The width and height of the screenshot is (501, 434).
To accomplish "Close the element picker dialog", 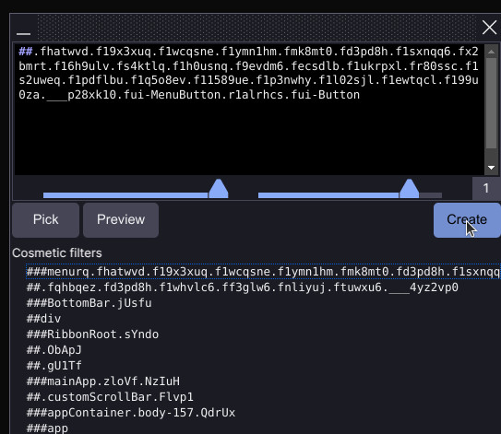I will tap(490, 28).
